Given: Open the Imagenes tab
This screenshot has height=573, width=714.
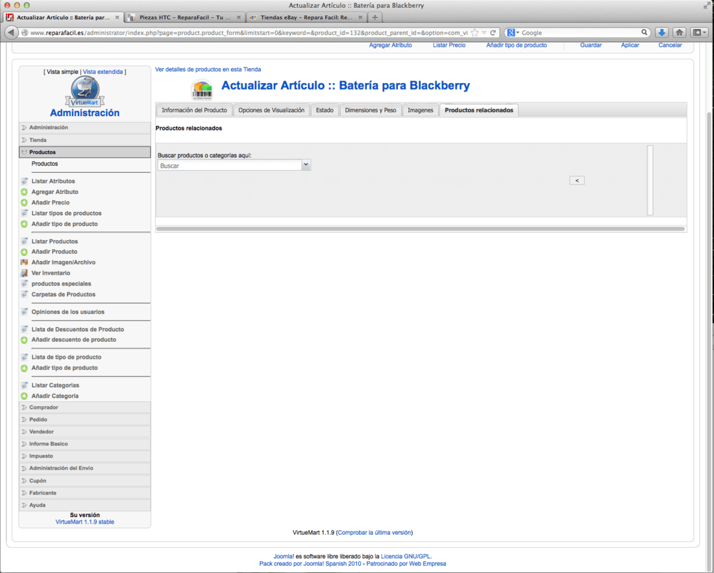Looking at the screenshot, I should point(421,110).
